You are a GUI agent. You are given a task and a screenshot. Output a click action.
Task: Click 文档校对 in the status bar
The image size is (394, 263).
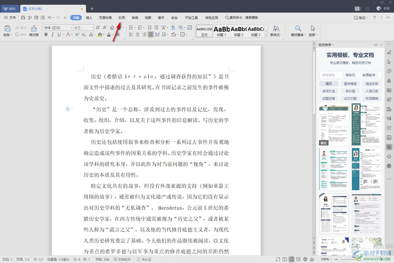tap(122, 259)
